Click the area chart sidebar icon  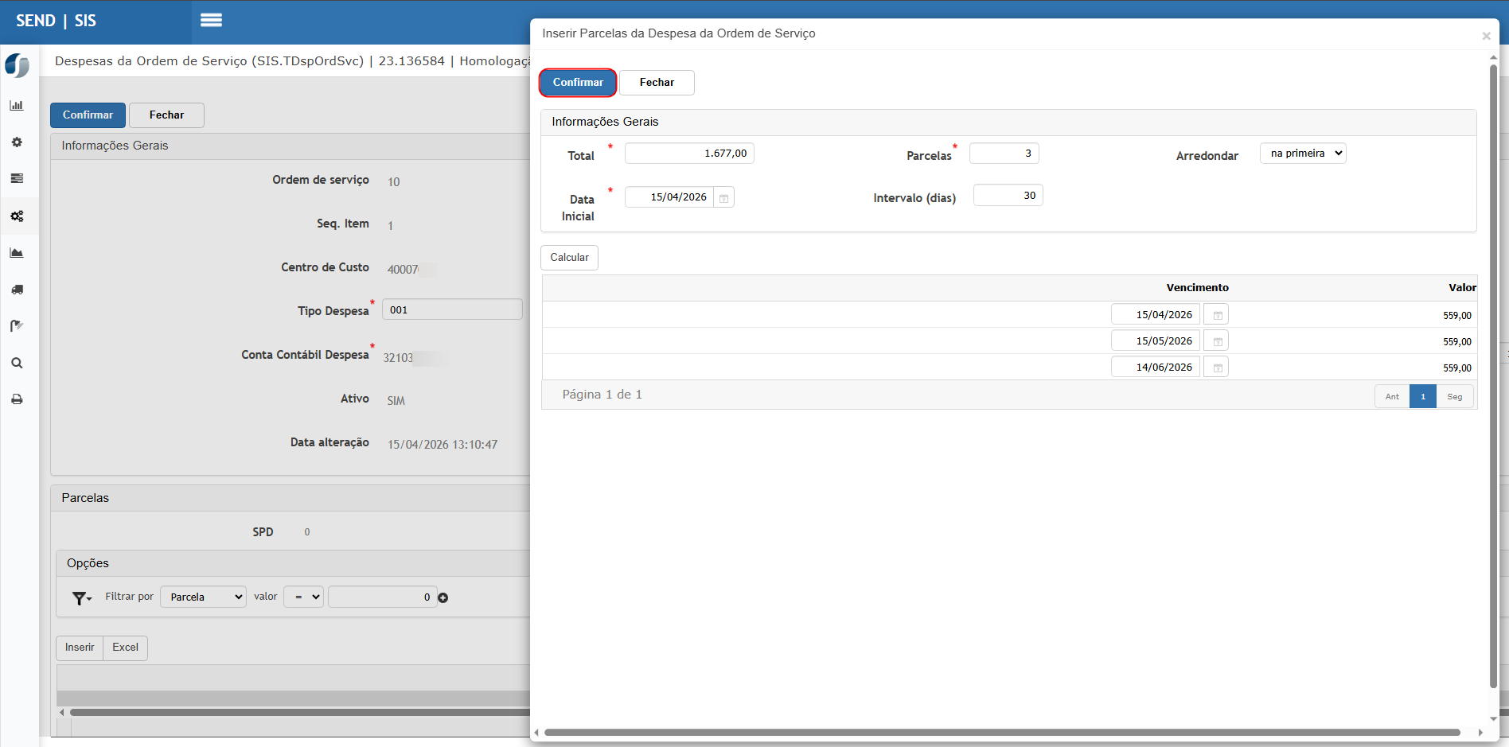coord(17,253)
